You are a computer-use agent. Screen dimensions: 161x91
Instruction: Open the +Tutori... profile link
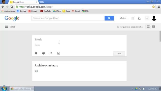(124, 18)
